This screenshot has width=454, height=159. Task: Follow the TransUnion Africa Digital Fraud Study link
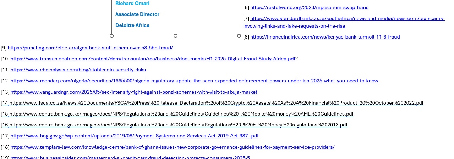pos(153,59)
